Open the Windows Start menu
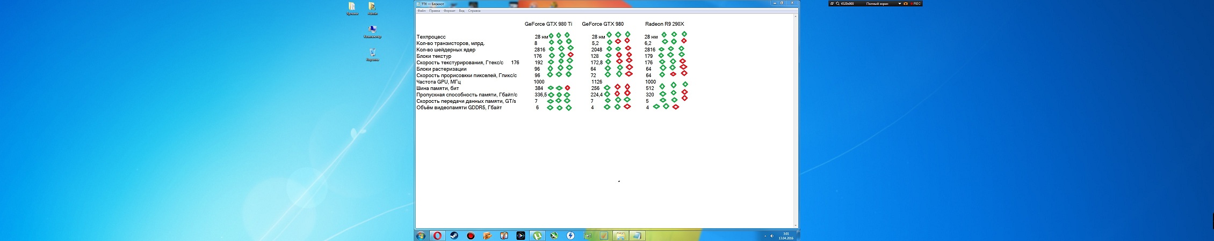Image resolution: width=1214 pixels, height=241 pixels. click(x=421, y=236)
